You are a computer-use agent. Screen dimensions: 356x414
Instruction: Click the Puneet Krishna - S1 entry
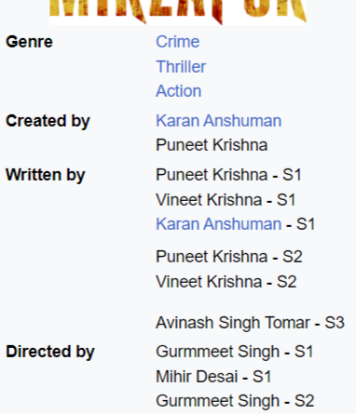tap(228, 175)
